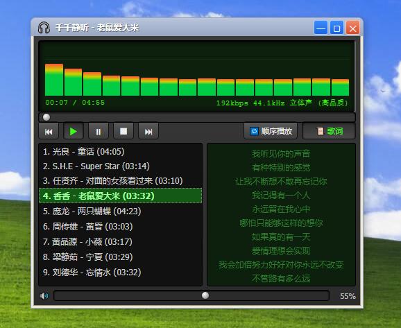This screenshot has height=328, width=401.
Task: Select playlist item 刘德华 - 忘情水
Action: (120, 273)
